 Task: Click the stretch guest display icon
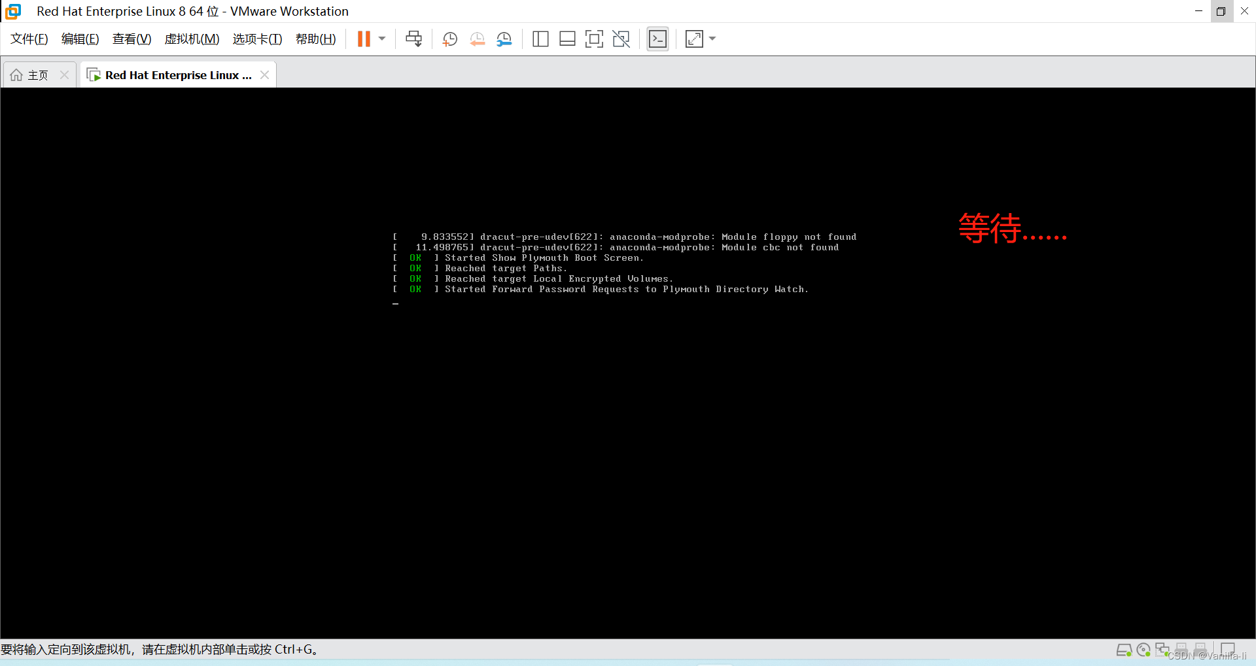tap(694, 39)
